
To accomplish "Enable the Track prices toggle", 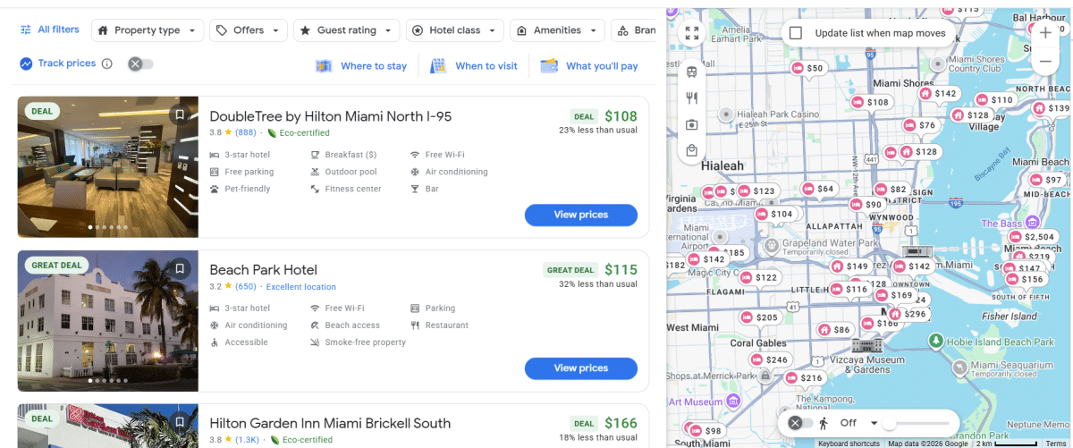I will pos(140,63).
